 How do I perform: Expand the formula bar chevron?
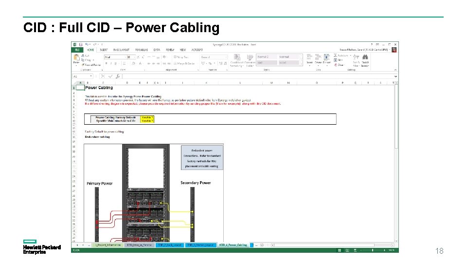coord(395,76)
